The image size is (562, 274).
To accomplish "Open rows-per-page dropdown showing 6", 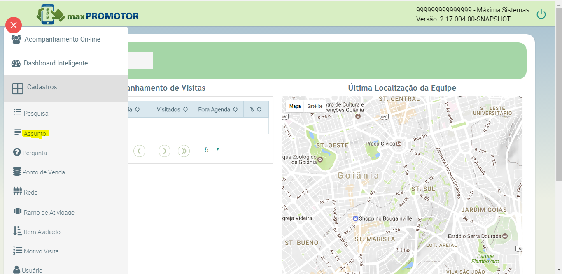I will tap(212, 150).
